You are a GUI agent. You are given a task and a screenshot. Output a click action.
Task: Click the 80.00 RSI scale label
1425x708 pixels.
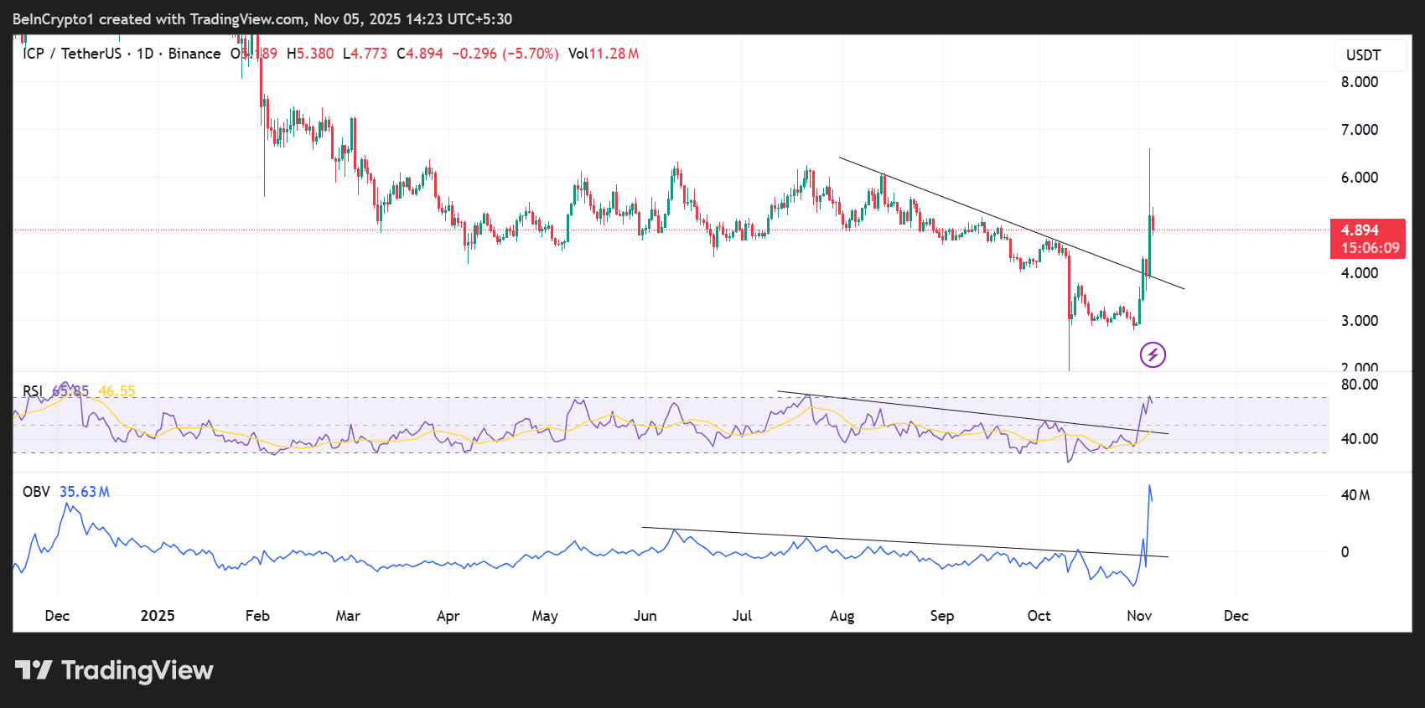point(1359,385)
